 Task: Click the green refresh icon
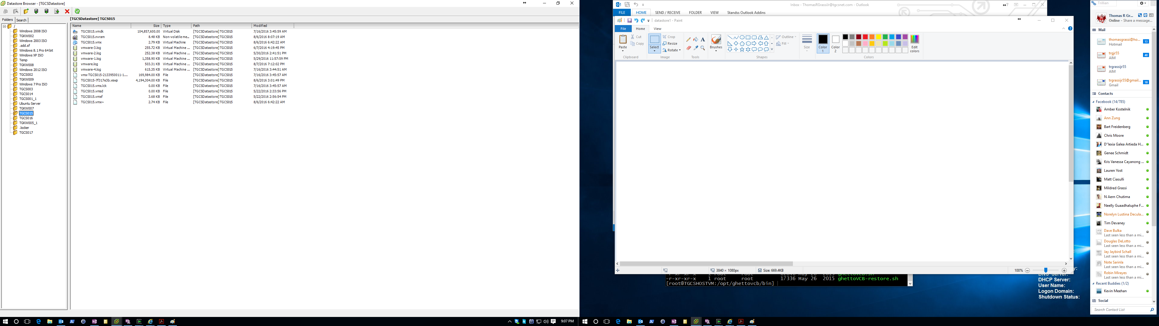click(77, 11)
